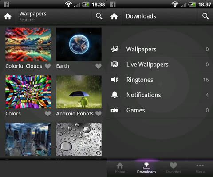
Task: Tap the home icon on Wallpapers screen
Action: coord(8,16)
